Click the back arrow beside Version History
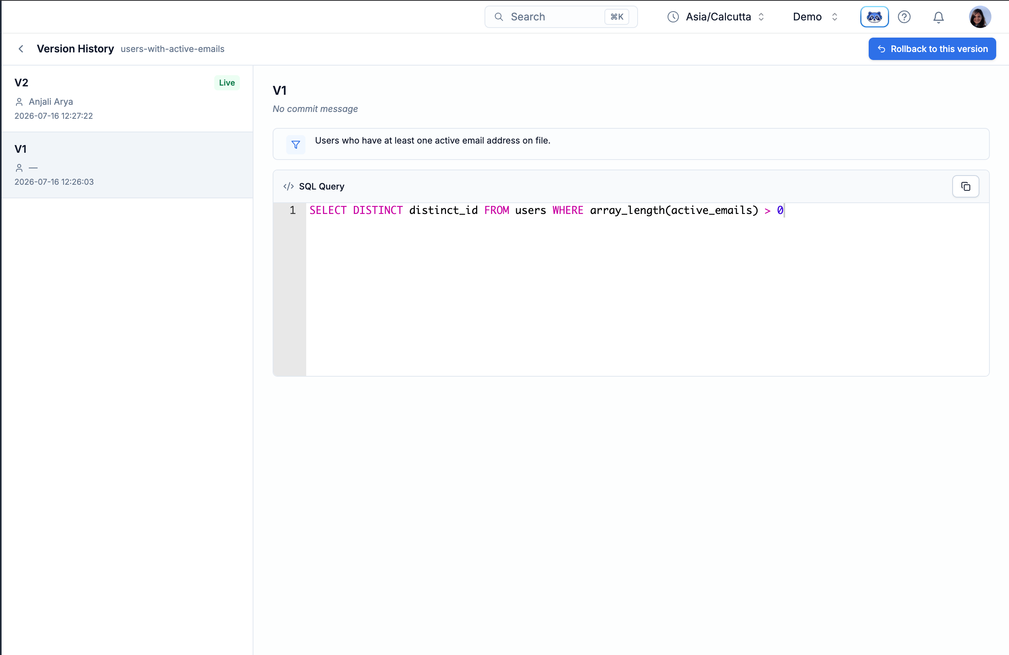Image resolution: width=1009 pixels, height=655 pixels. (x=21, y=49)
